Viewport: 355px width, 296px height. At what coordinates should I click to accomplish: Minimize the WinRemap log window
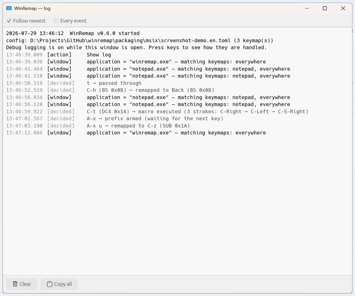307,8
